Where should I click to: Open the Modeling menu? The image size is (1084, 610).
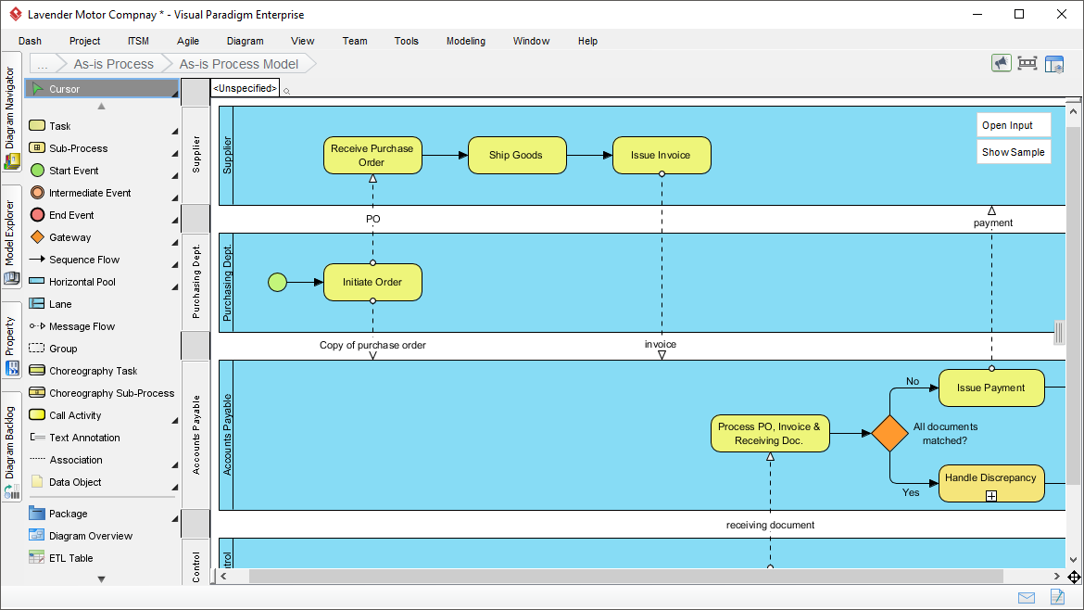coord(465,41)
